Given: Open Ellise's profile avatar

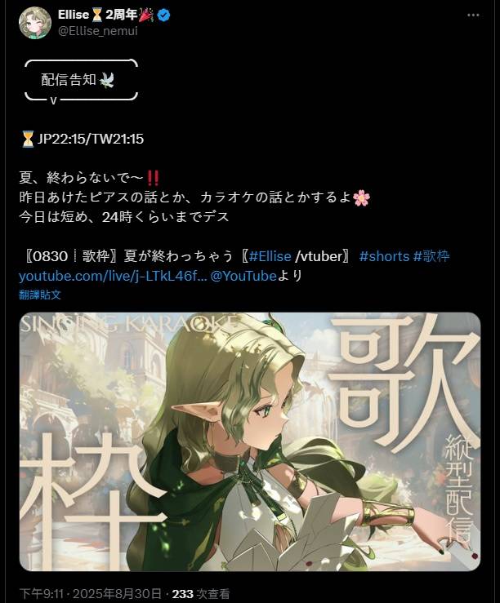Looking at the screenshot, I should [x=35, y=23].
